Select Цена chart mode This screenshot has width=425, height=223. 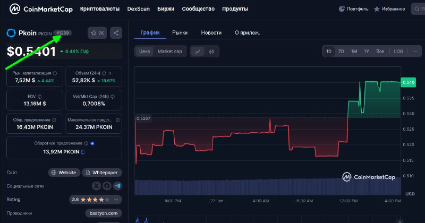pos(144,52)
